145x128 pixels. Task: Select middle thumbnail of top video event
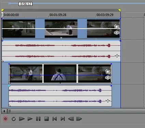pyautogui.click(x=61, y=29)
